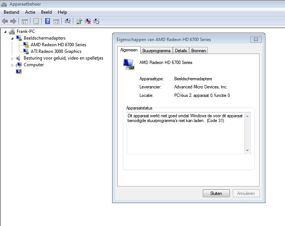Click the Computer category icon
Image resolution: width=285 pixels, height=226 pixels.
tap(19, 65)
